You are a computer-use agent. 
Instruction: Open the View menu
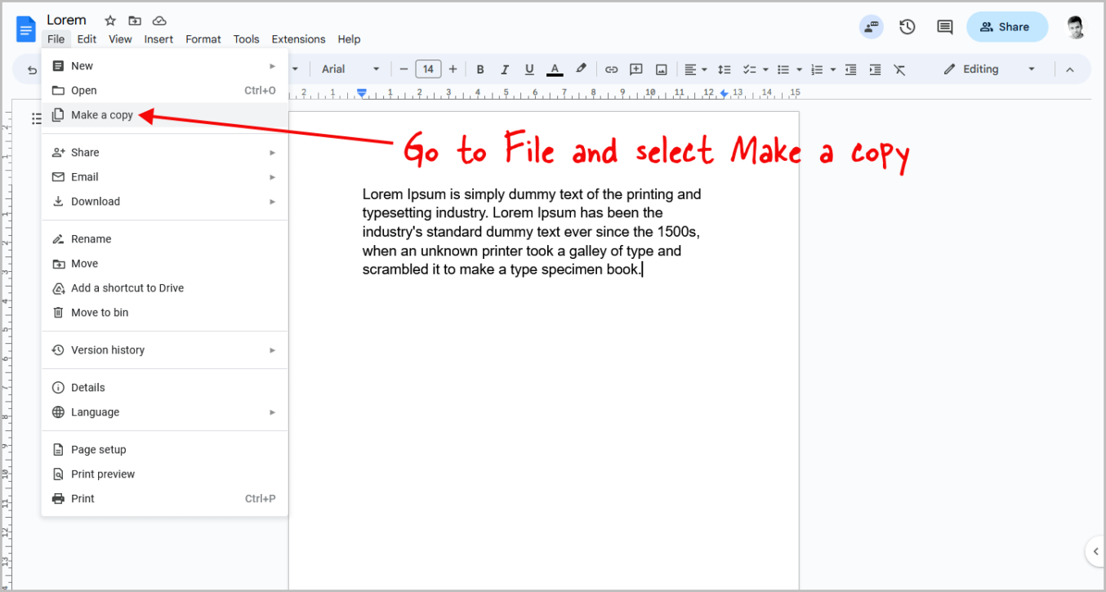point(120,39)
